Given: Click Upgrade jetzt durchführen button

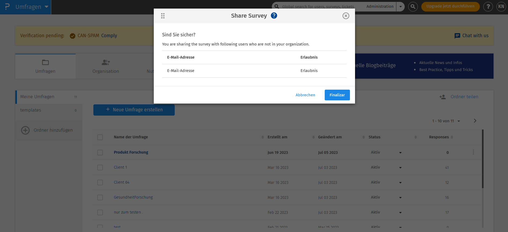Looking at the screenshot, I should click(x=450, y=6).
